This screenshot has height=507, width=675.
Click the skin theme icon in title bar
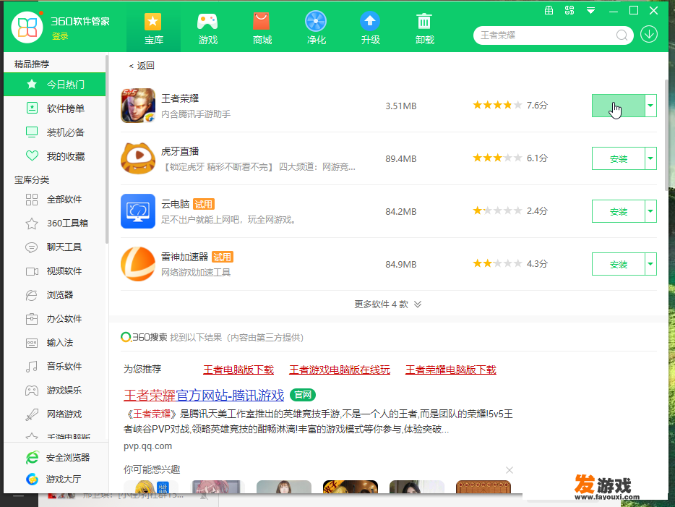pos(569,10)
